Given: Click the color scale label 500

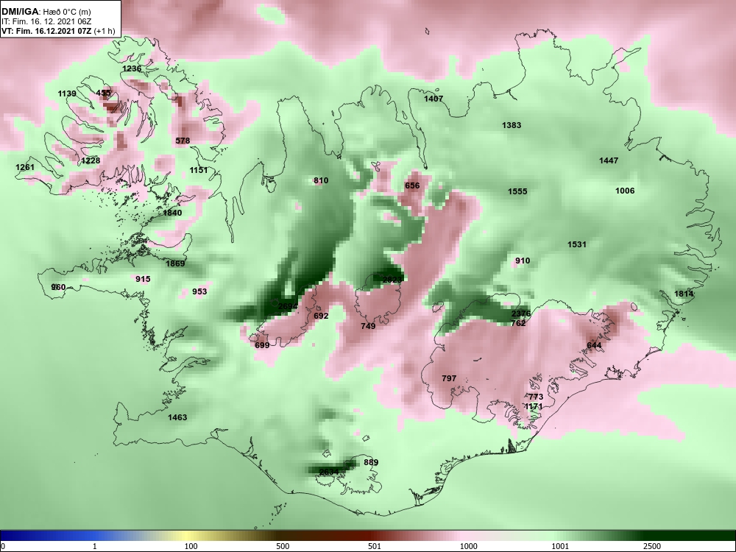Looking at the screenshot, I should (x=283, y=546).
